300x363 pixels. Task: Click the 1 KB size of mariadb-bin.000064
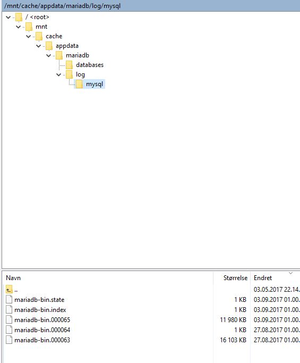(x=241, y=330)
